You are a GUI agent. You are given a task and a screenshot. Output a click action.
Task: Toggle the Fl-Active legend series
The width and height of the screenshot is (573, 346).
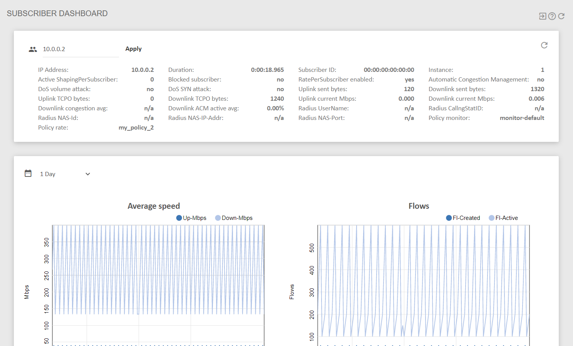503,218
